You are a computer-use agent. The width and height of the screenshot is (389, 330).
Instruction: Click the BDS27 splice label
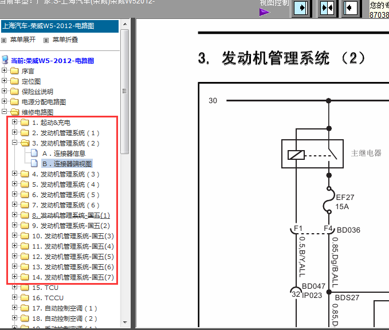(x=347, y=297)
